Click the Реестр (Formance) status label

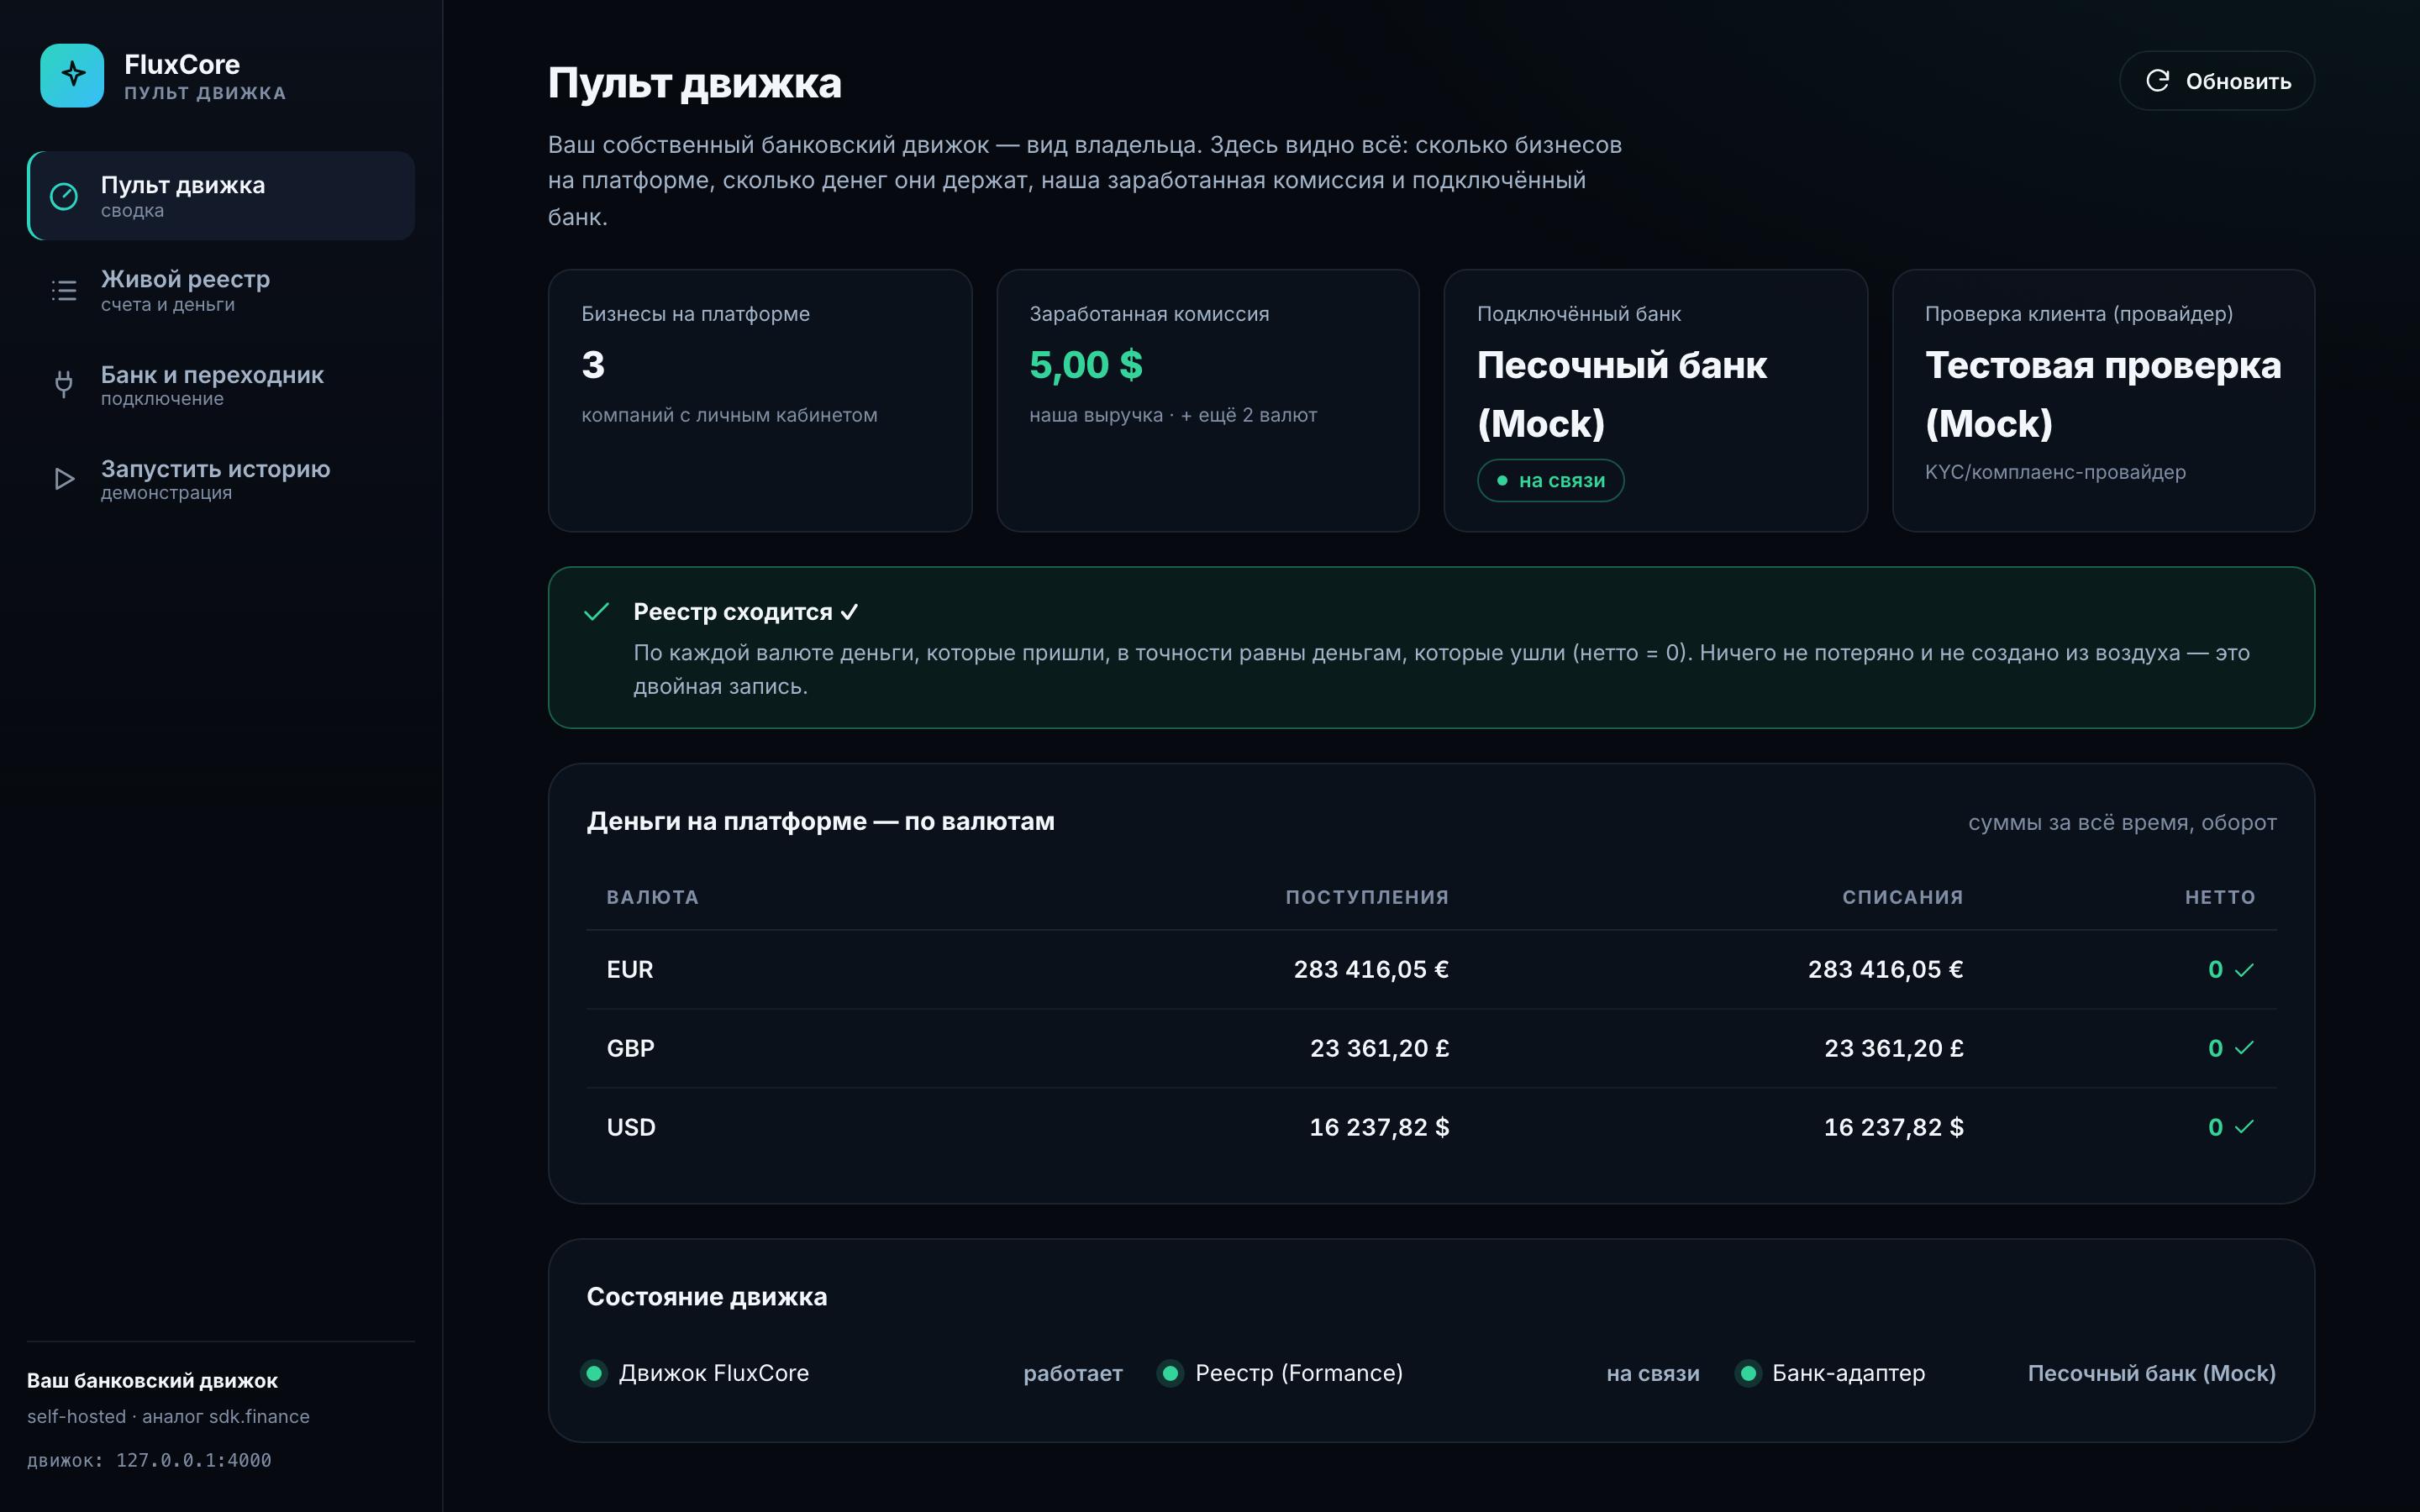pyautogui.click(x=1299, y=1373)
